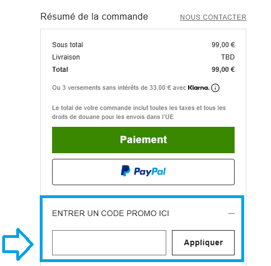Click the blue PayPal P logo

pos(125,171)
